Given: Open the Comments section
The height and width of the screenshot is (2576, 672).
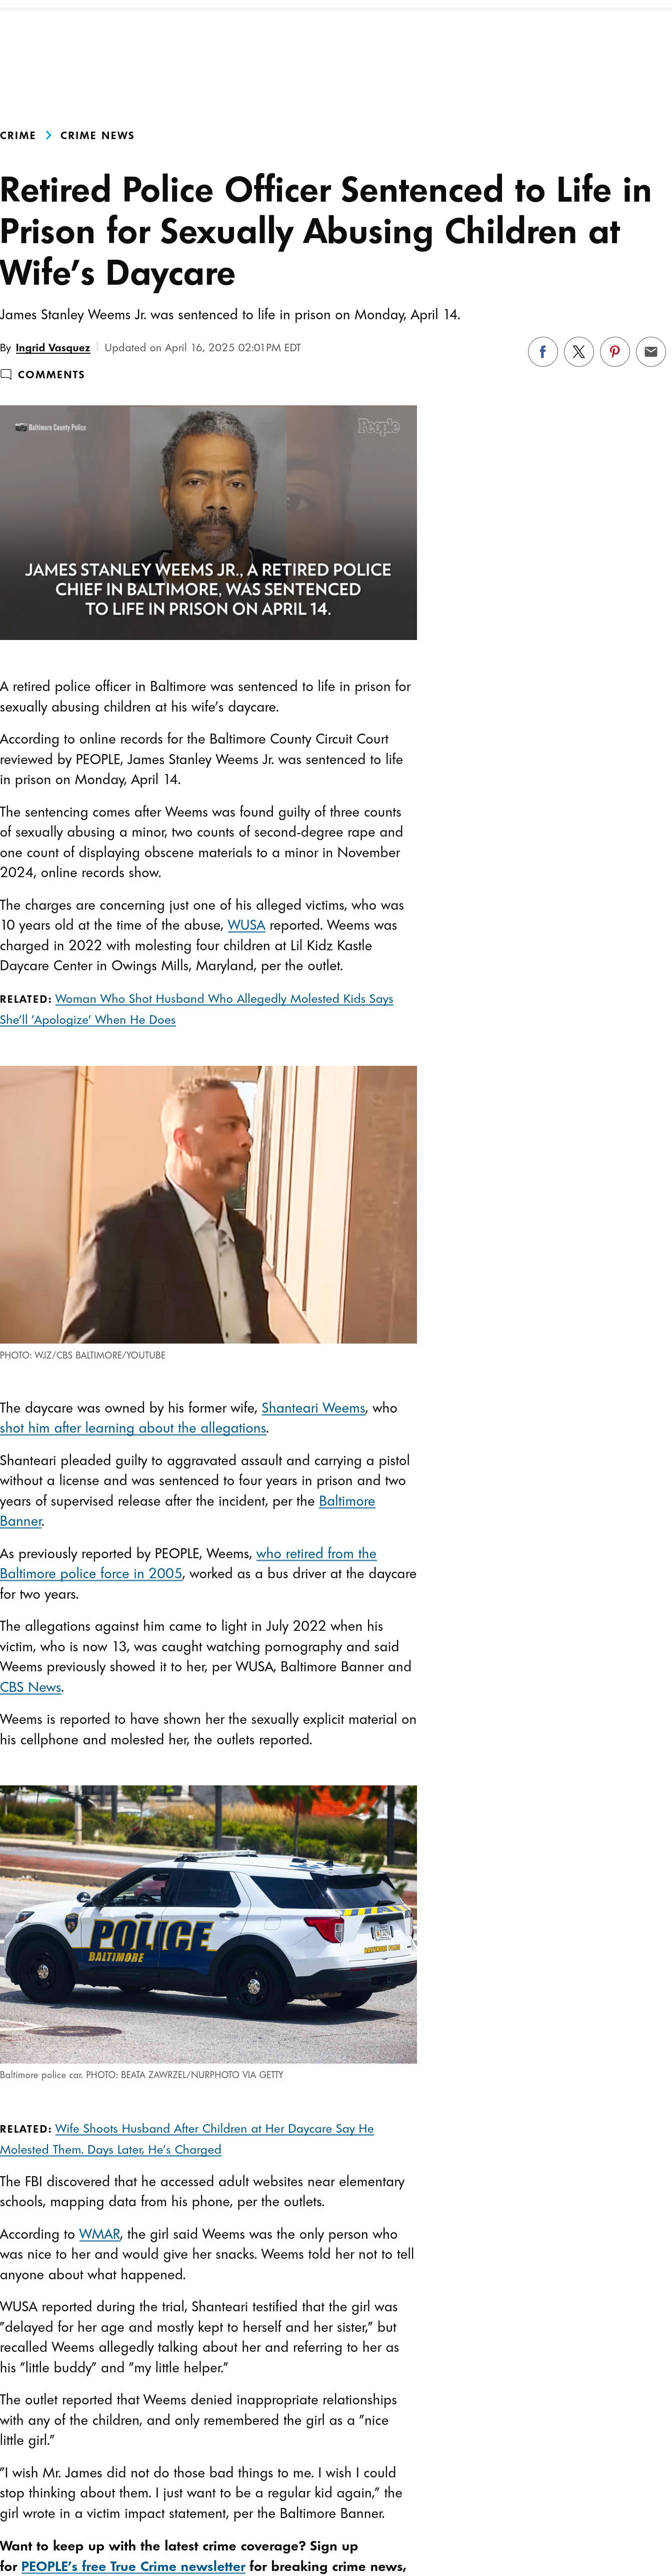Looking at the screenshot, I should click(51, 374).
